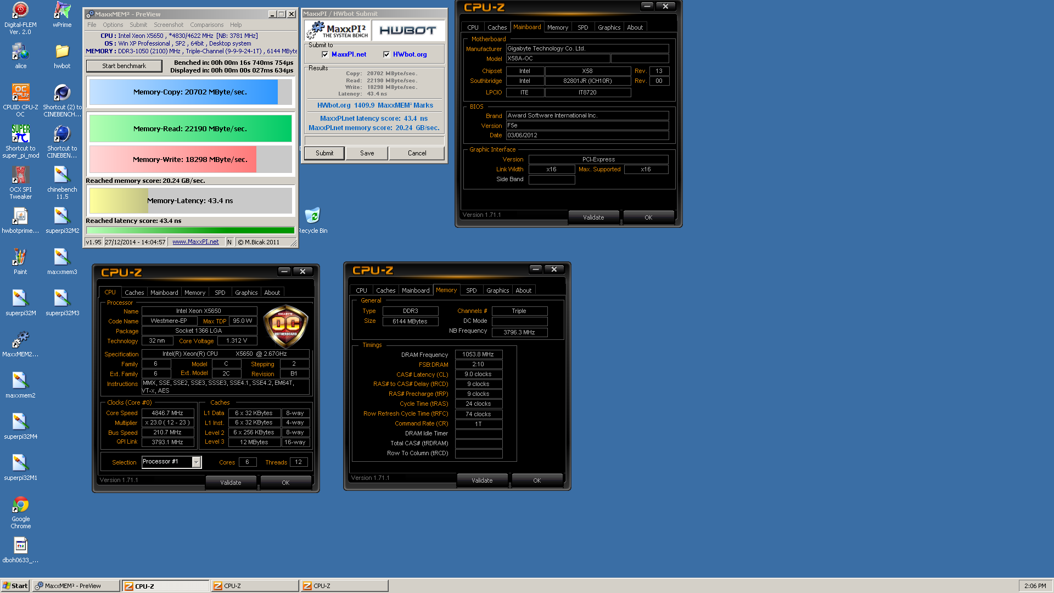Screen dimensions: 1054x593
Task: Open the www.MaxxPI.net link
Action: pos(195,242)
